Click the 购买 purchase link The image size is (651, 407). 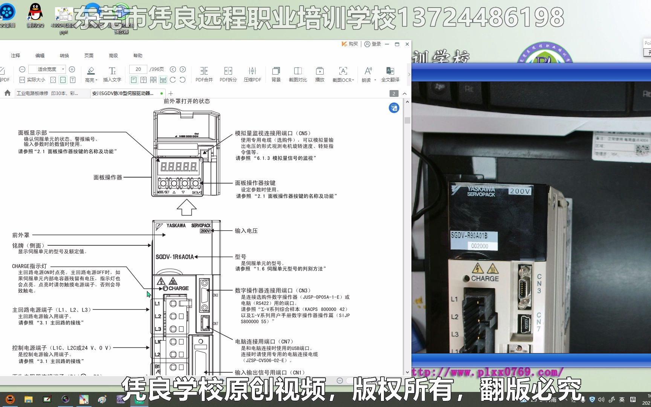[x=350, y=44]
